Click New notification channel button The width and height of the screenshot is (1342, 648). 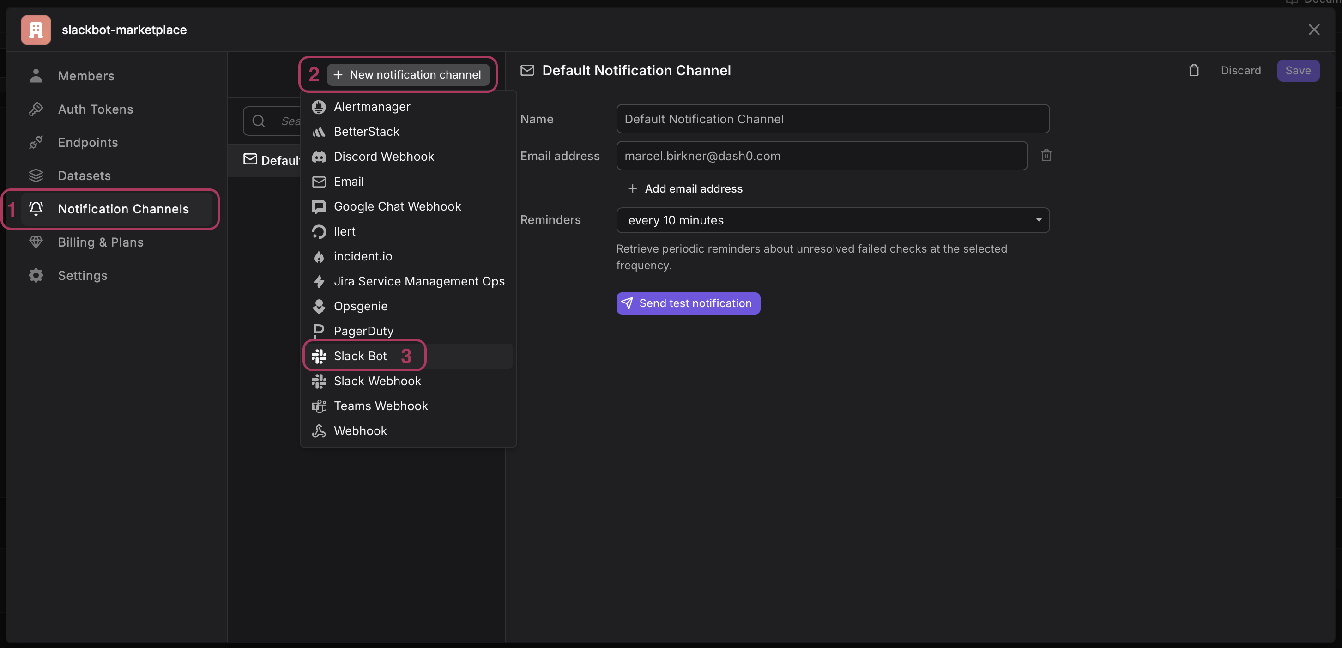[408, 74]
